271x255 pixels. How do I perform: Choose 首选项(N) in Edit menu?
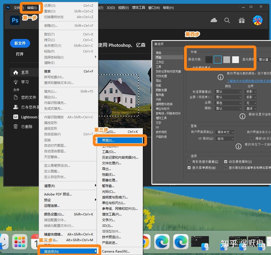[x=68, y=251]
